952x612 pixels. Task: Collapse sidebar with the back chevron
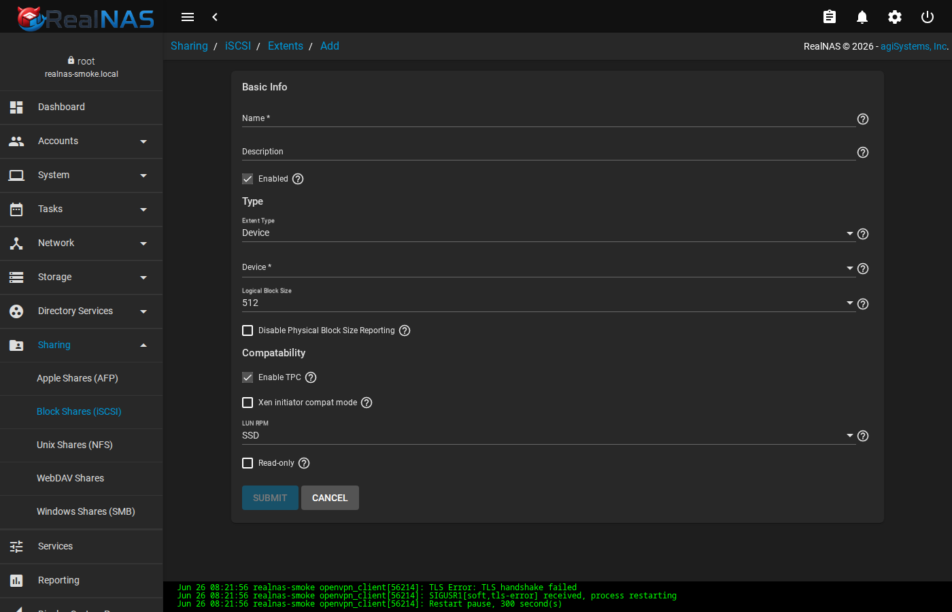(215, 17)
